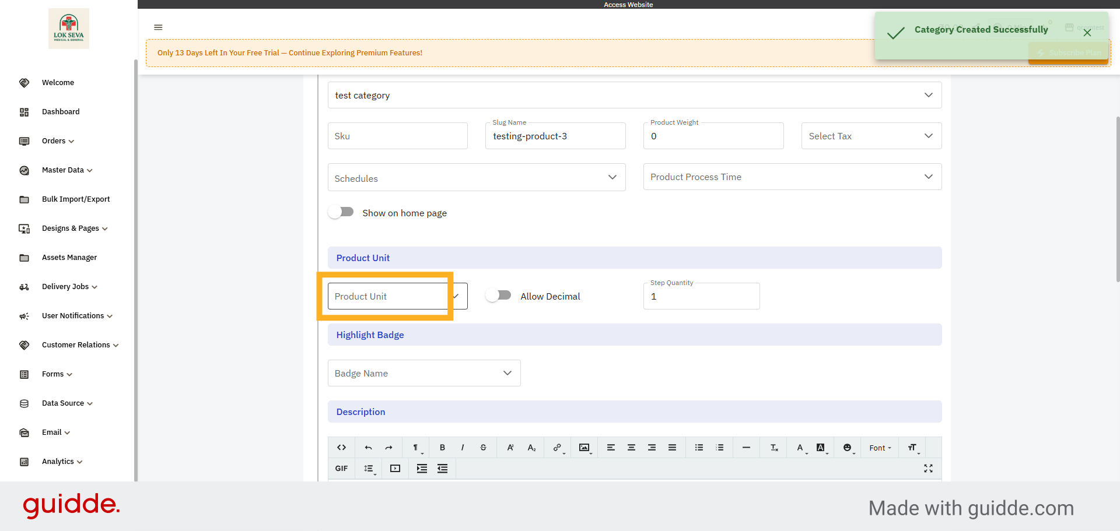Open the Schedules dropdown
The width and height of the screenshot is (1120, 531).
click(x=476, y=178)
